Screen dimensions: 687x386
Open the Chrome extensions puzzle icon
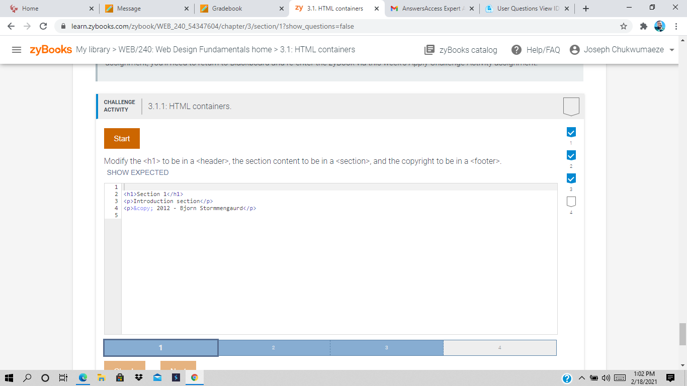(644, 26)
